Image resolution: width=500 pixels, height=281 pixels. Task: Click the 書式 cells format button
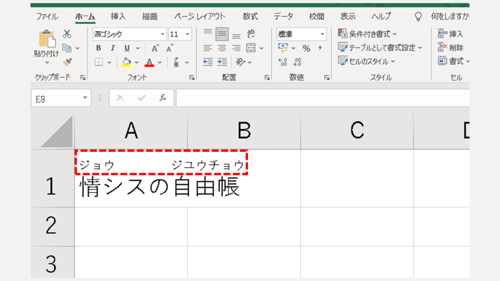454,61
